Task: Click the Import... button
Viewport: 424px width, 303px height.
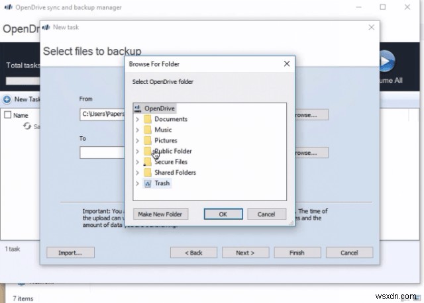Action: click(70, 253)
